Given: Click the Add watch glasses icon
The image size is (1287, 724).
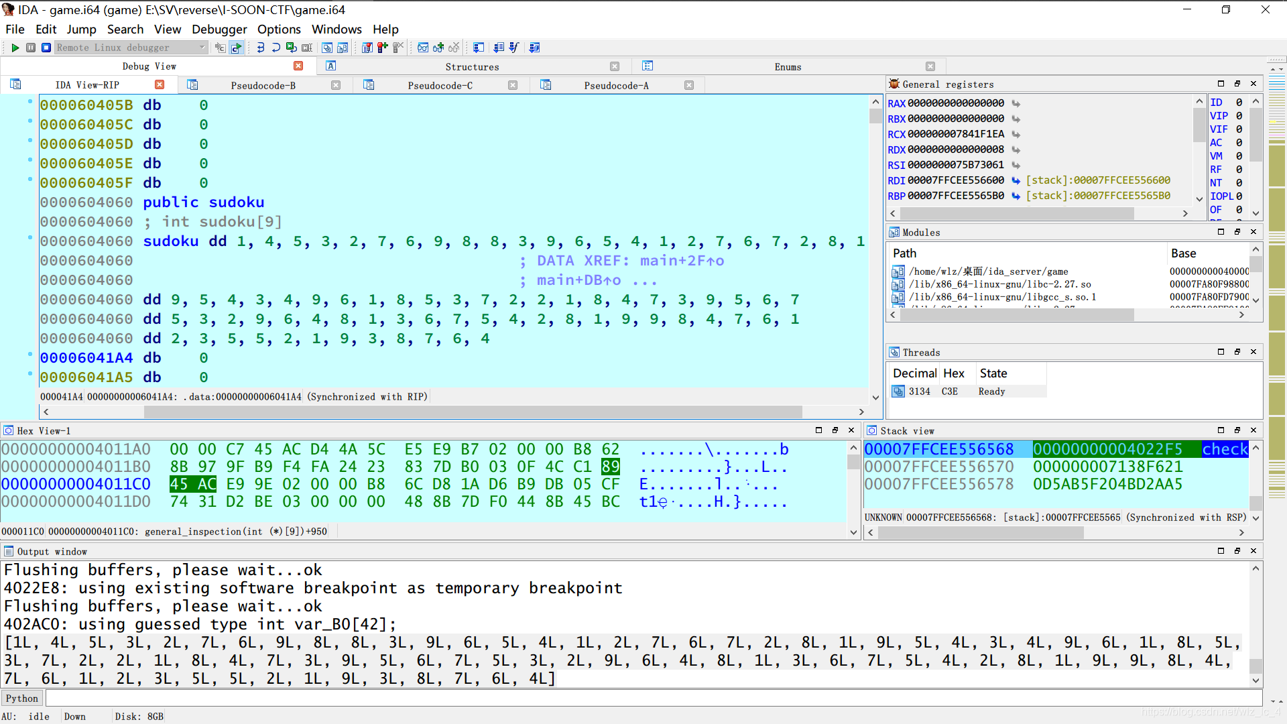Looking at the screenshot, I should pos(438,48).
